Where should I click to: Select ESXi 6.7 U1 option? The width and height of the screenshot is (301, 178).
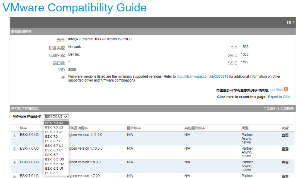point(56,150)
